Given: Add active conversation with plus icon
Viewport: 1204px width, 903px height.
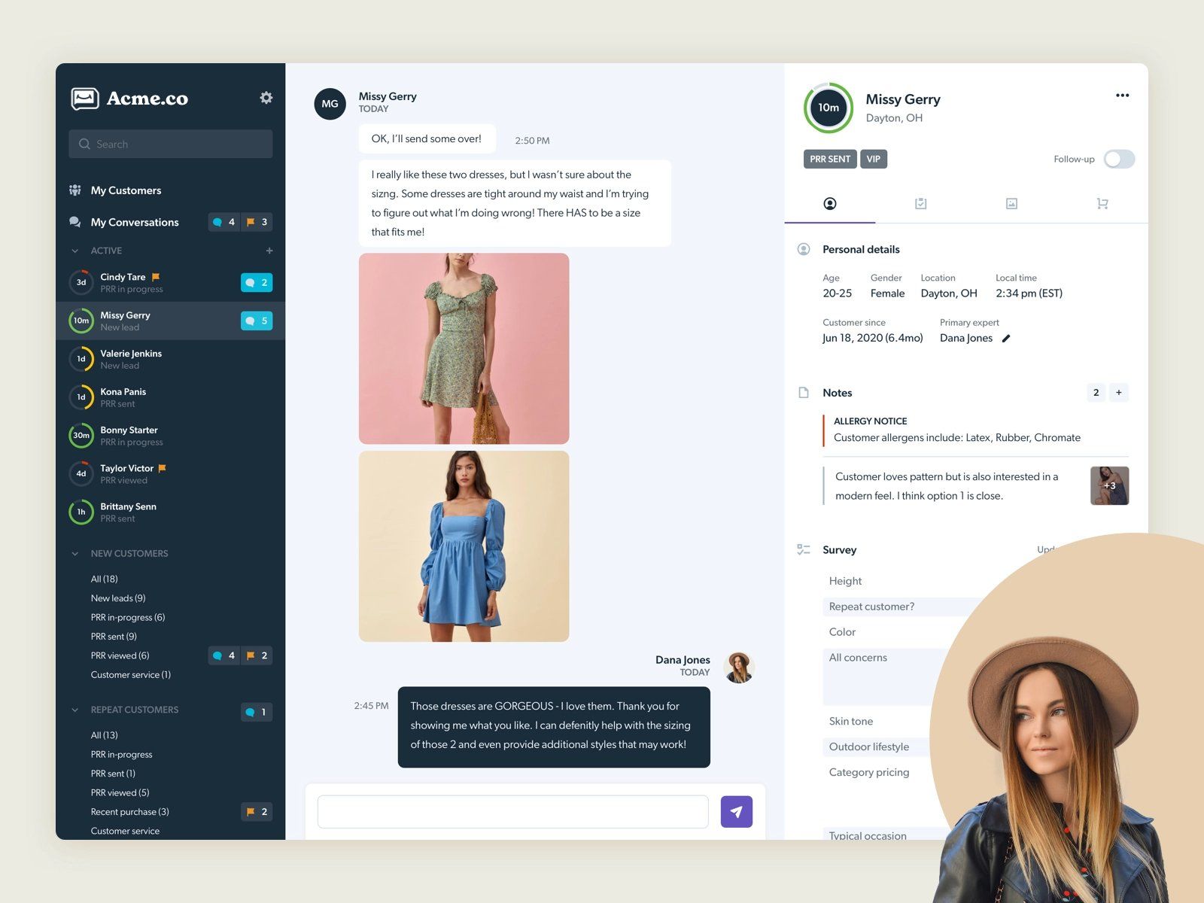Looking at the screenshot, I should (269, 251).
